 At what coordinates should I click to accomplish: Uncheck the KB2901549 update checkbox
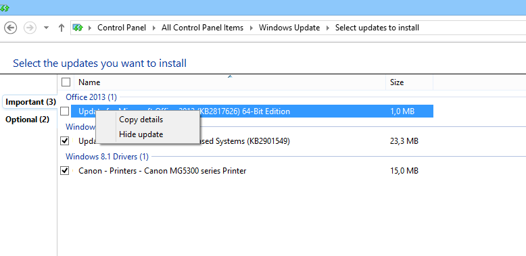(x=64, y=141)
